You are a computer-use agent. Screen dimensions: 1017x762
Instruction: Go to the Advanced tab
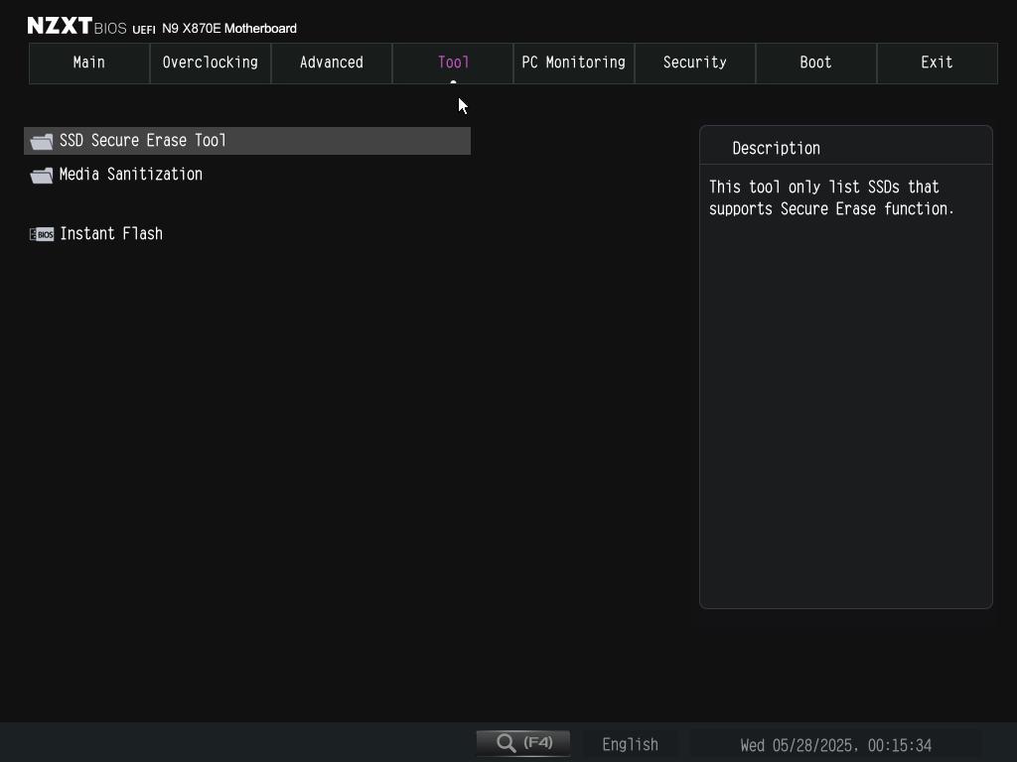332,63
